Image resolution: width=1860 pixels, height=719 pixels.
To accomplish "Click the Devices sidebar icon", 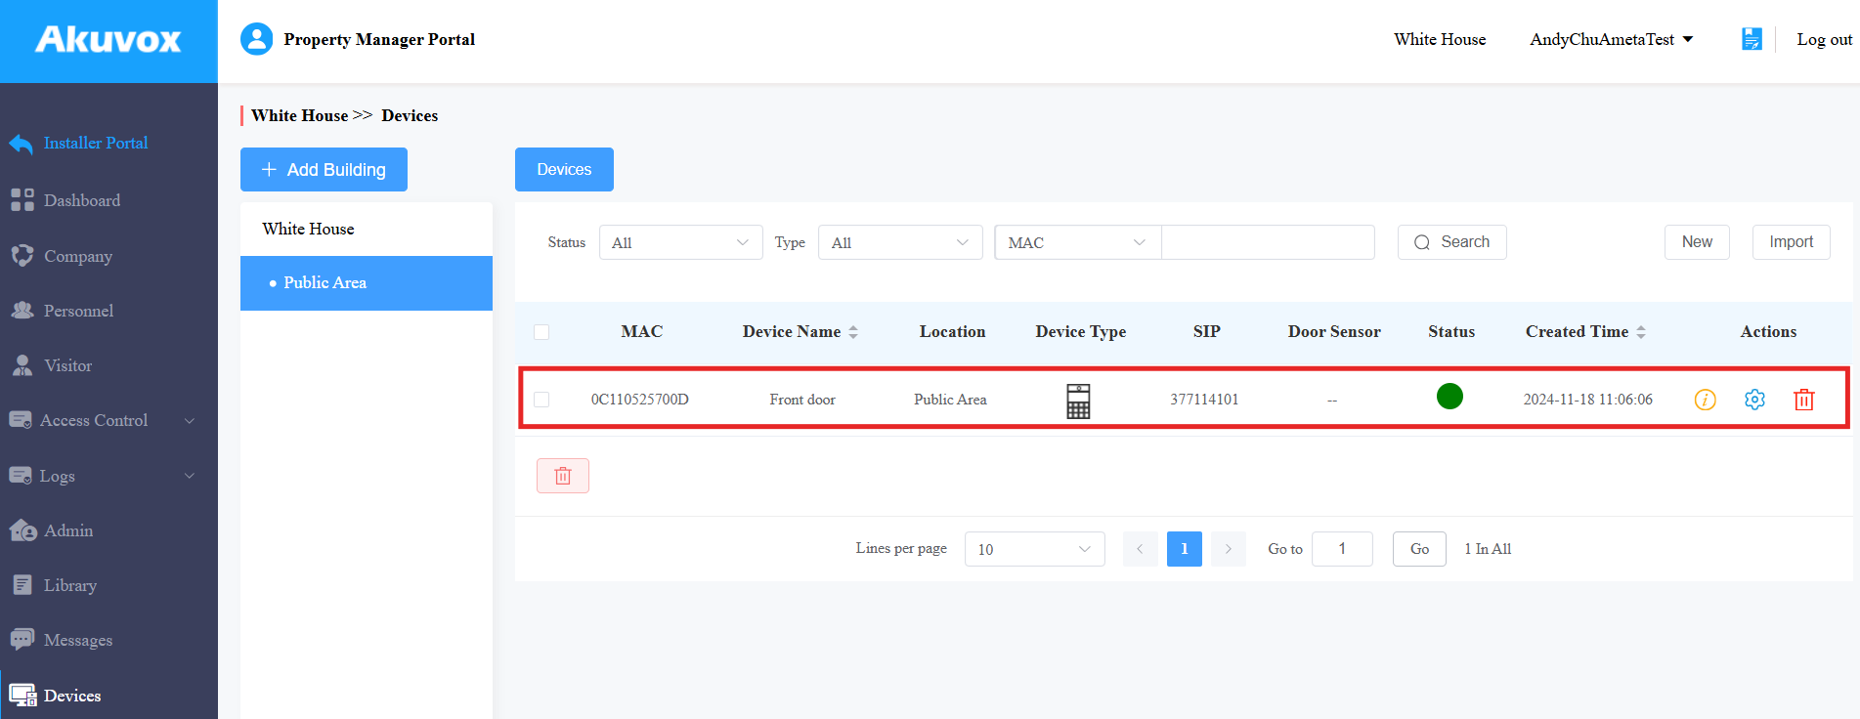I will click(22, 696).
